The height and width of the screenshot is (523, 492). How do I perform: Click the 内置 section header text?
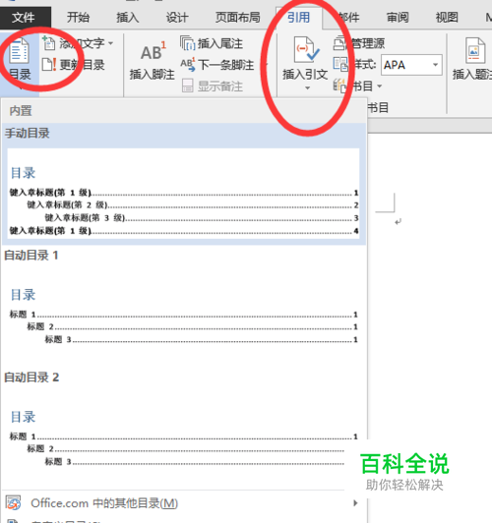pos(21,111)
